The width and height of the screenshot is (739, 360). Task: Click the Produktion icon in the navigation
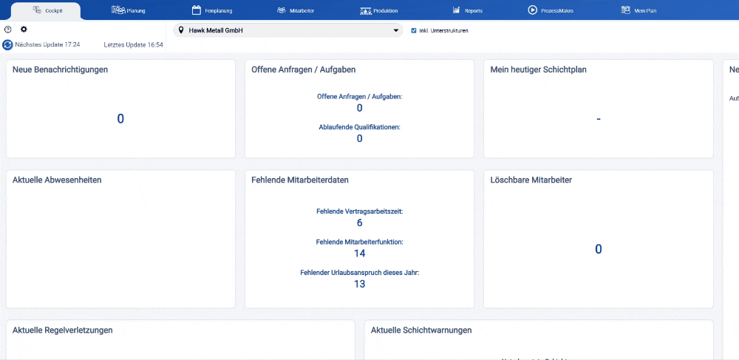(365, 10)
